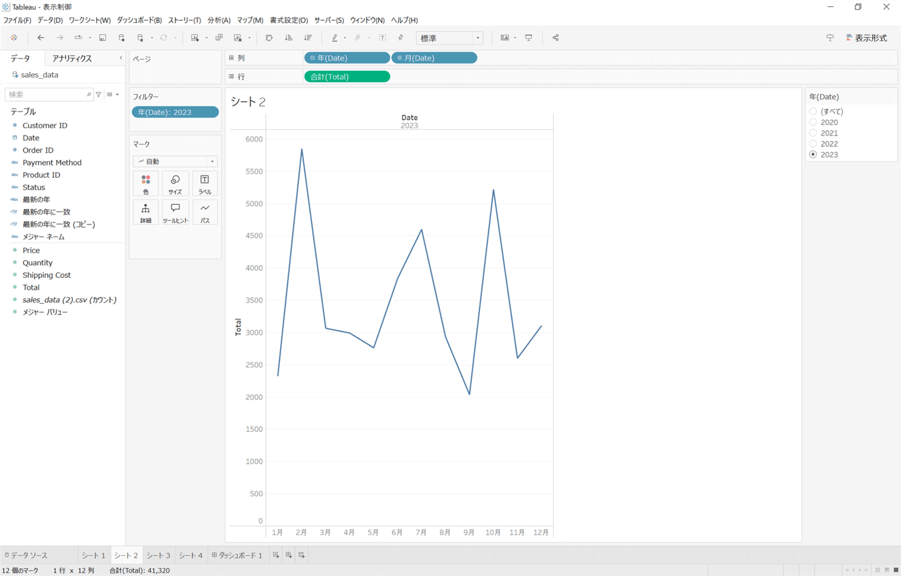
Task: Open the 詳細 detail mark card
Action: (146, 212)
